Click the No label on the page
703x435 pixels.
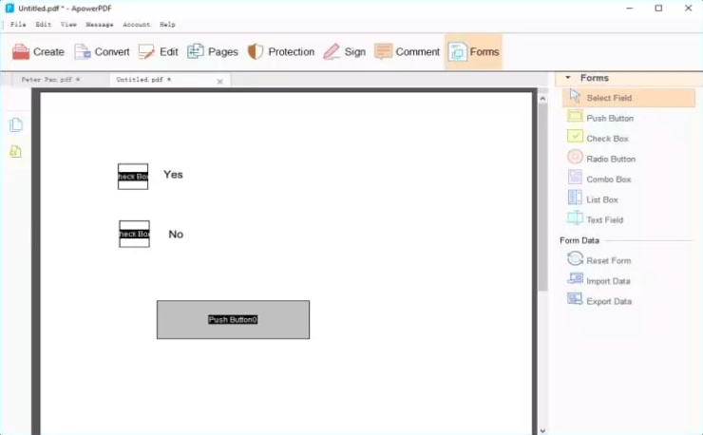(176, 234)
